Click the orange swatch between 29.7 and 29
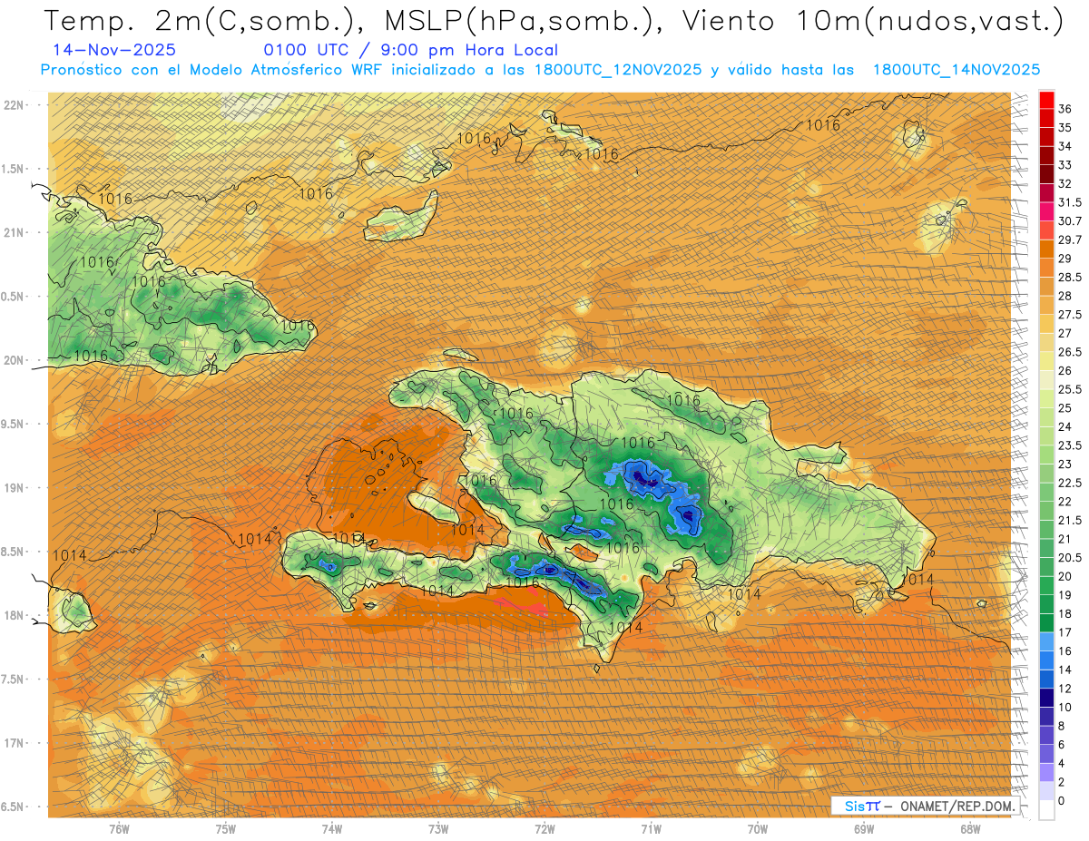Screen dimensions: 1089x841 [1046, 249]
